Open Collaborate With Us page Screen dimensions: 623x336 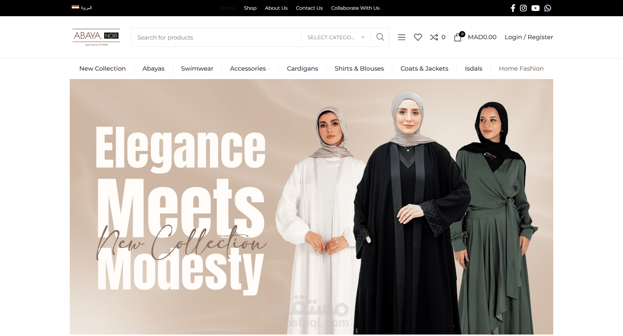[x=355, y=8]
